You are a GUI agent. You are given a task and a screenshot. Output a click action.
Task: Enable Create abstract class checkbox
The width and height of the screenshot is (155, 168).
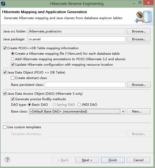(13, 78)
